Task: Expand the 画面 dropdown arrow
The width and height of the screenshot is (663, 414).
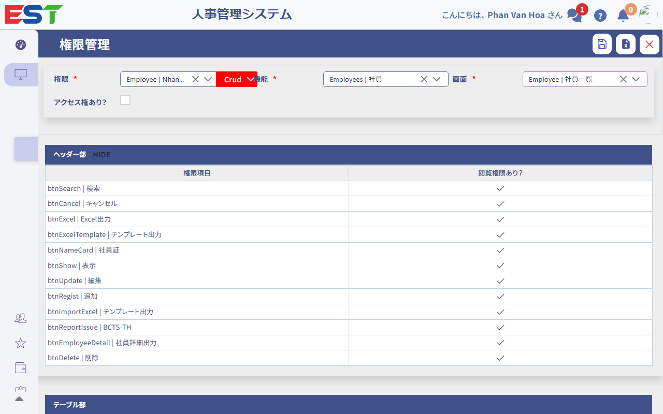Action: click(636, 79)
